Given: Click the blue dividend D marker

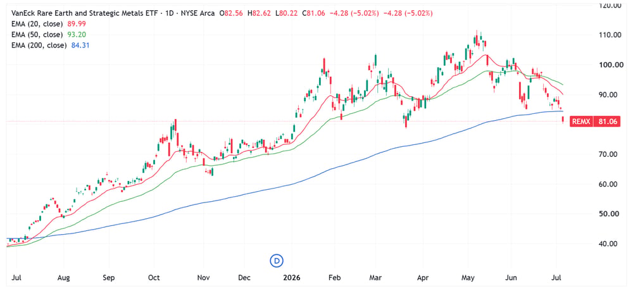Looking at the screenshot, I should click(277, 261).
